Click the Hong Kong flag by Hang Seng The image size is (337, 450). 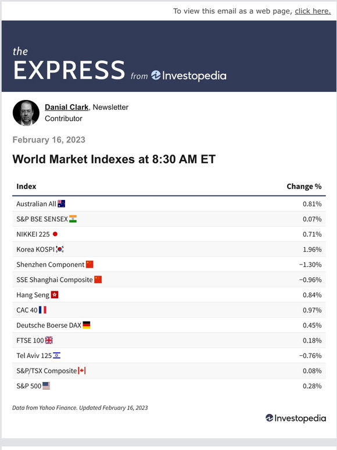55,295
